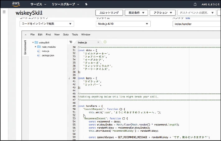
Task: Toggle the hamburger side navigation
Action: [4, 12]
